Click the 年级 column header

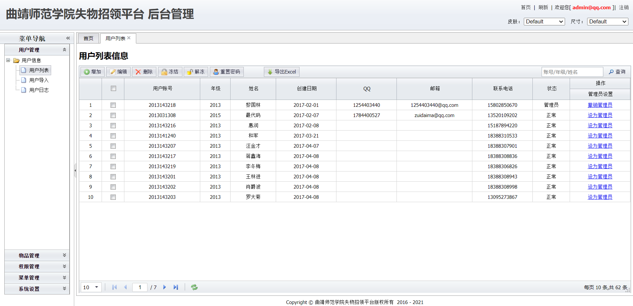point(215,89)
